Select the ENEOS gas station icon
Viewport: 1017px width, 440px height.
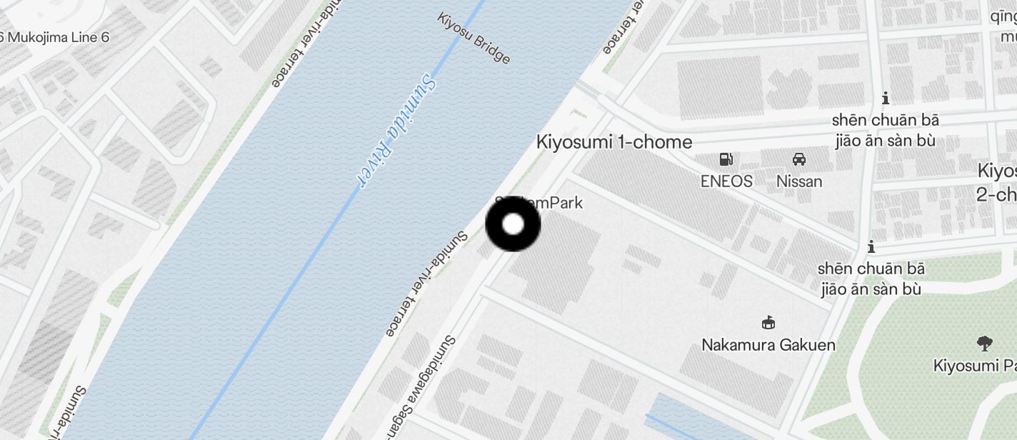726,159
